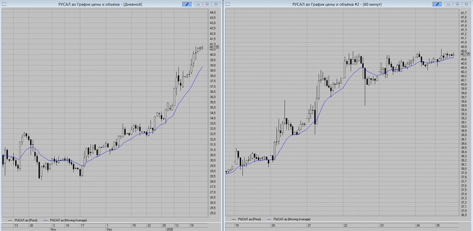The width and height of the screenshot is (473, 231).
Task: Close the 60 минут chart window
Action: [x=466, y=4]
